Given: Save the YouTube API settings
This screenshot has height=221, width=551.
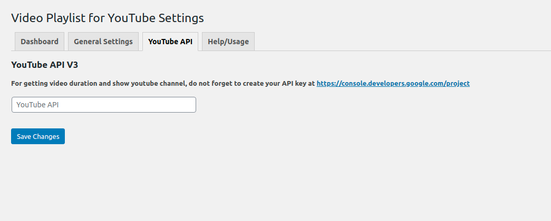Looking at the screenshot, I should pyautogui.click(x=38, y=136).
